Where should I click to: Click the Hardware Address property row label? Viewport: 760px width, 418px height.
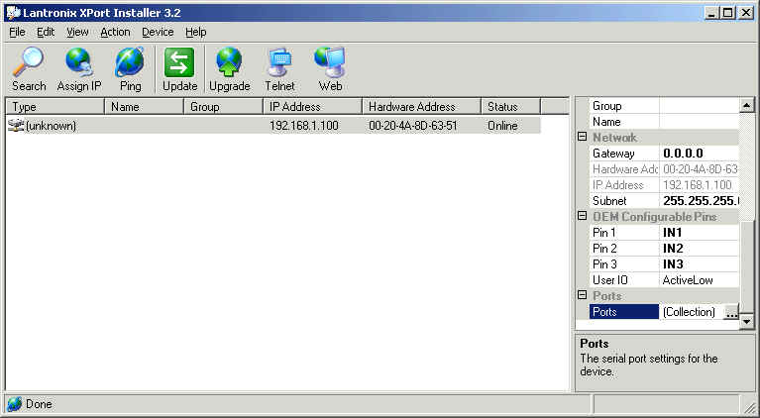tap(625, 169)
